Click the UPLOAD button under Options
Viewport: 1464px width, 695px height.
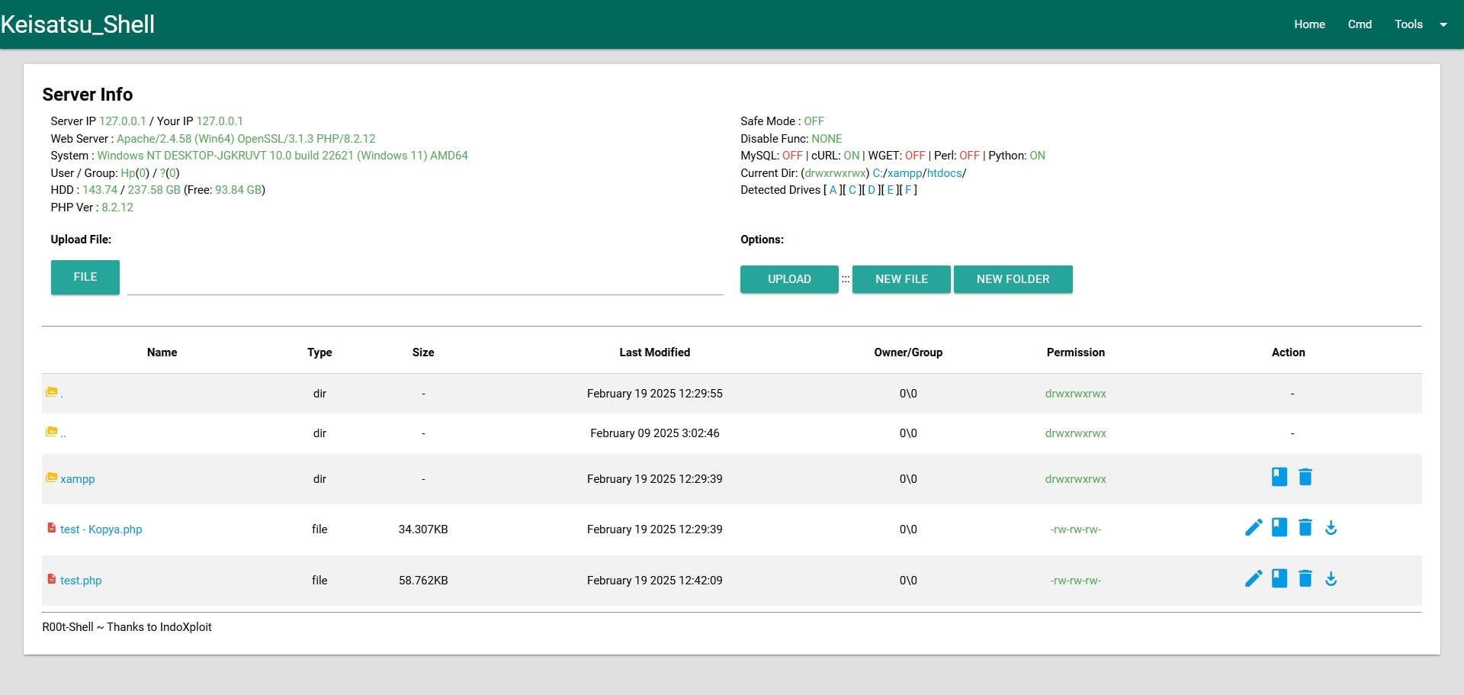tap(789, 279)
